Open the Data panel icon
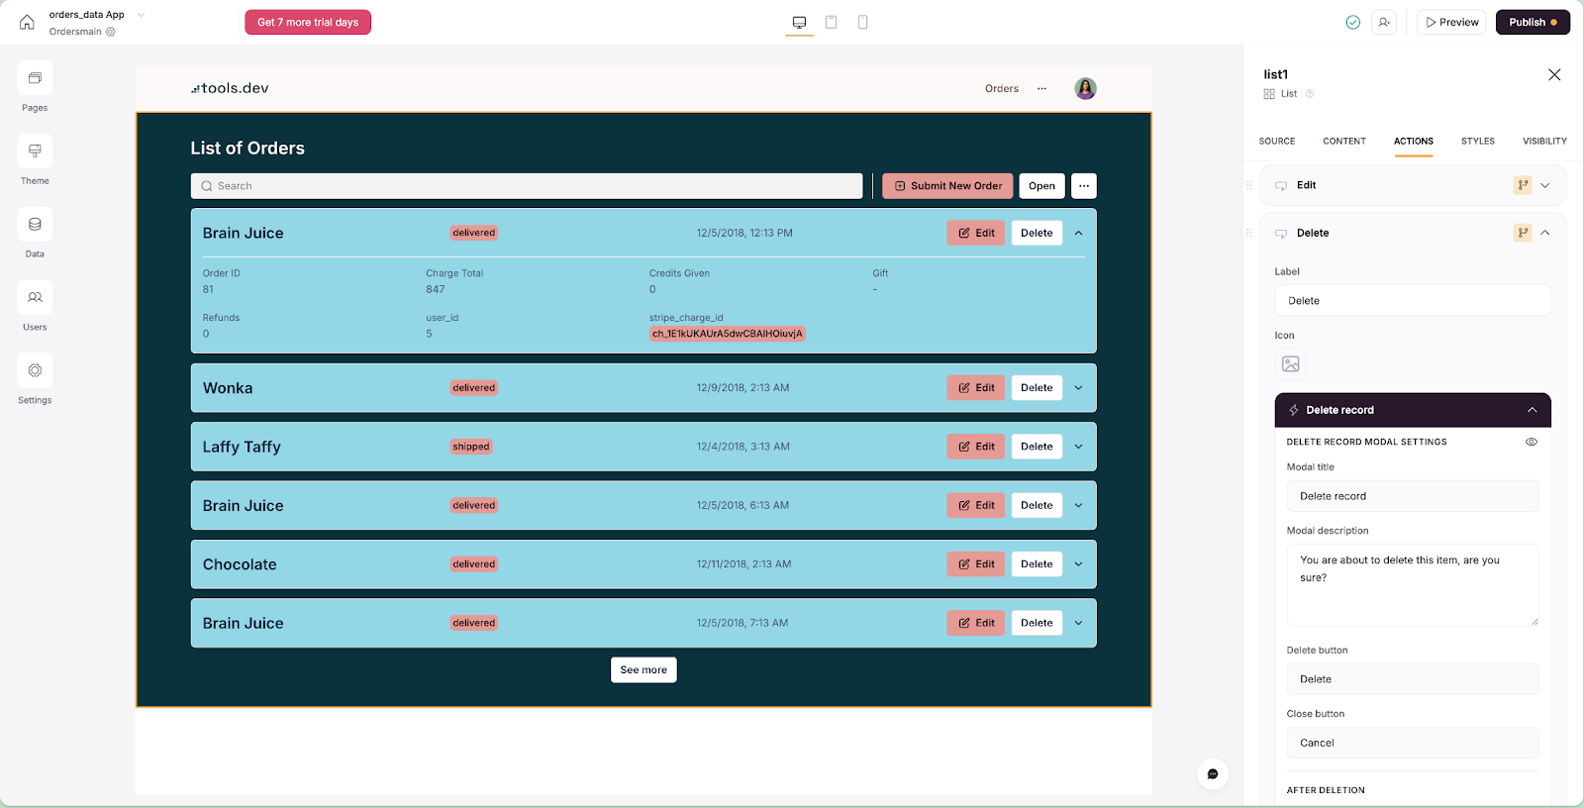The image size is (1584, 808). 35,225
